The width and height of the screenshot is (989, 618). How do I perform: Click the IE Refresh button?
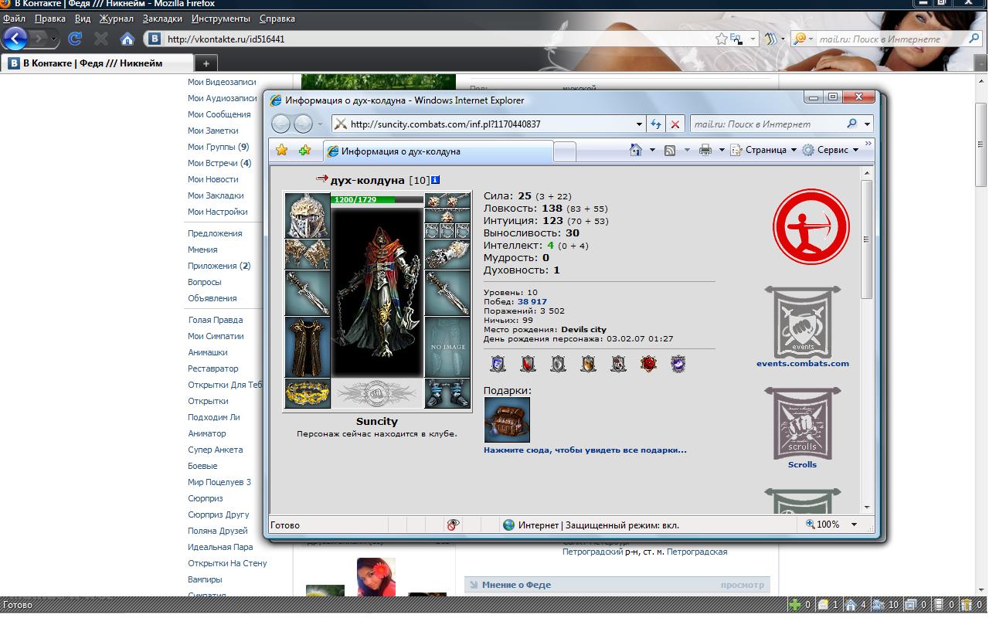[x=656, y=124]
